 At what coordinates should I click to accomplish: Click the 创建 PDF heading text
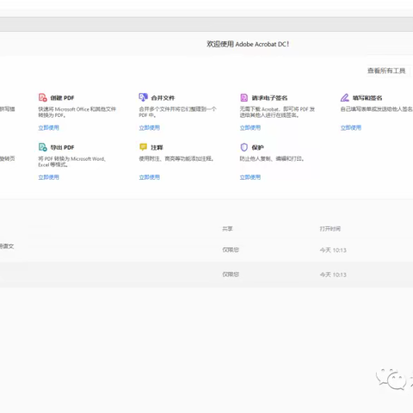[62, 98]
